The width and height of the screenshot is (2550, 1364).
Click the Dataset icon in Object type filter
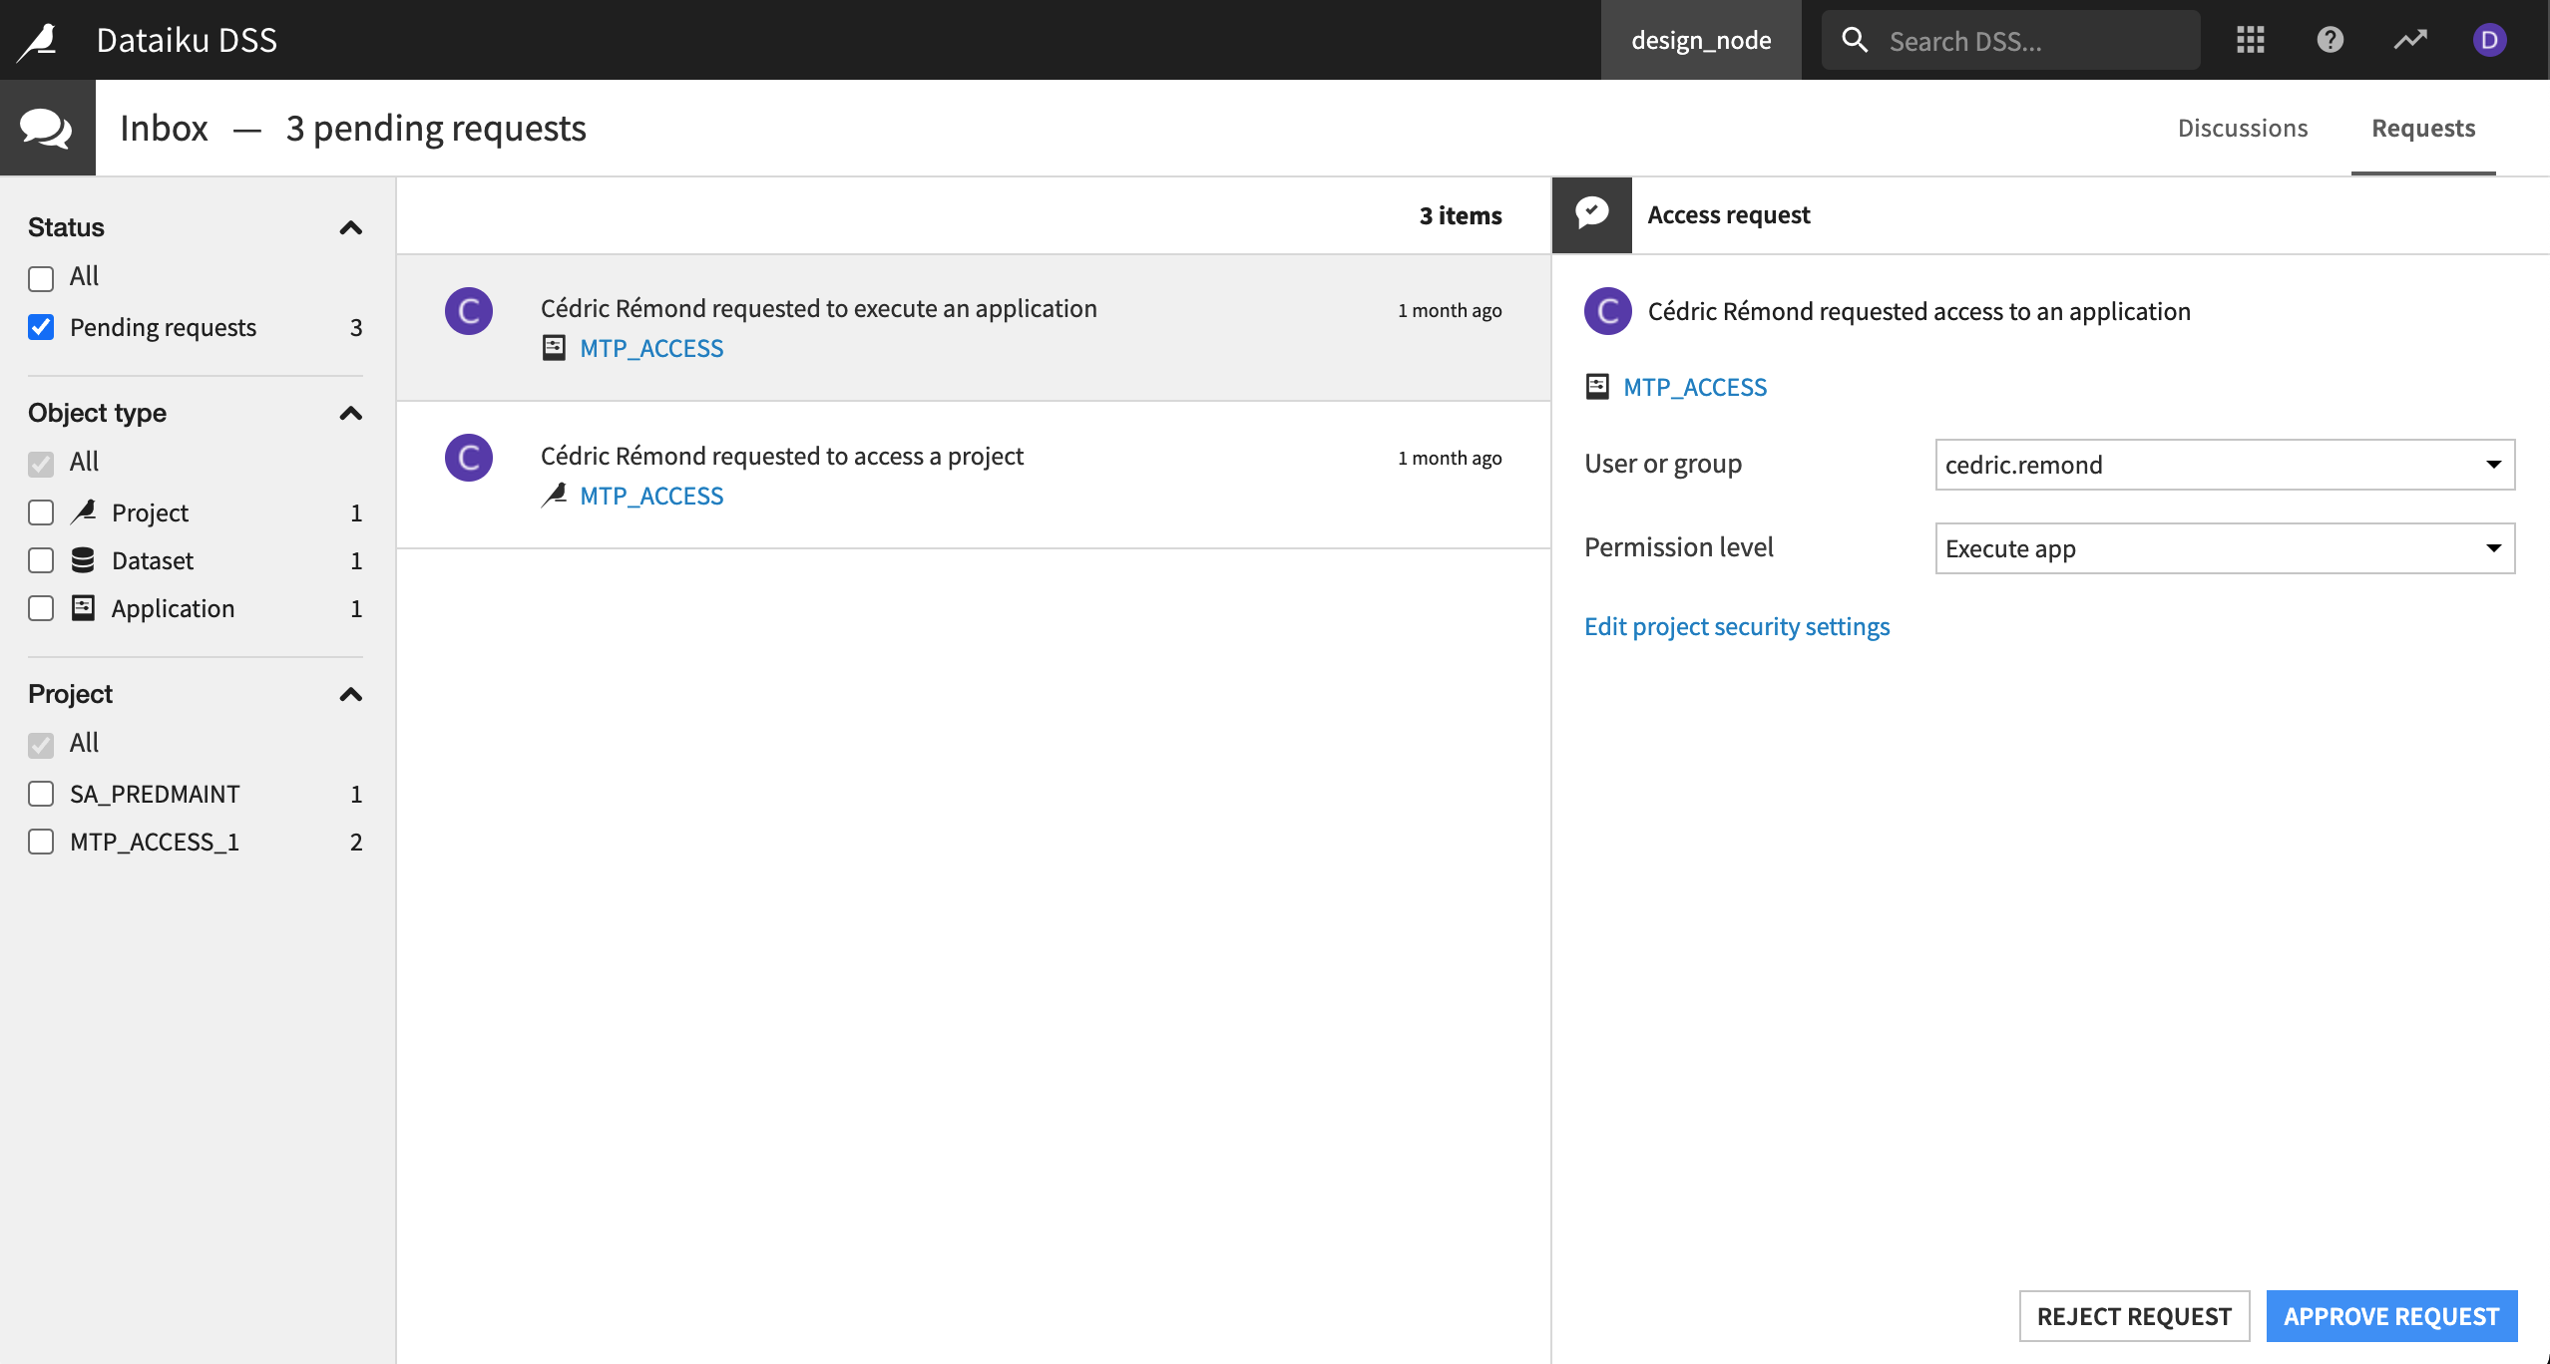point(82,559)
